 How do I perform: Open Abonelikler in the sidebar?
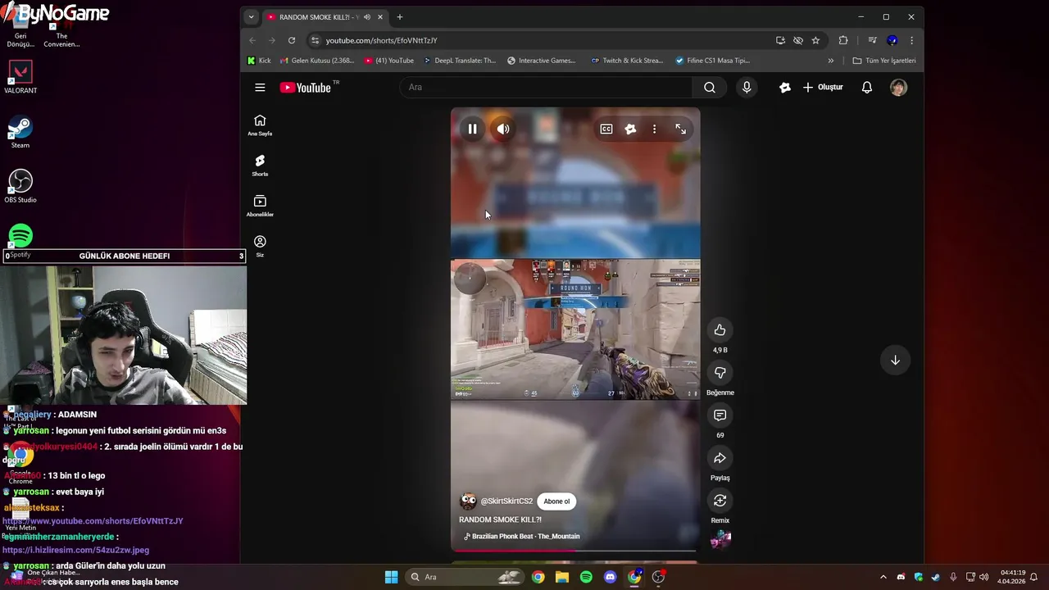point(260,206)
